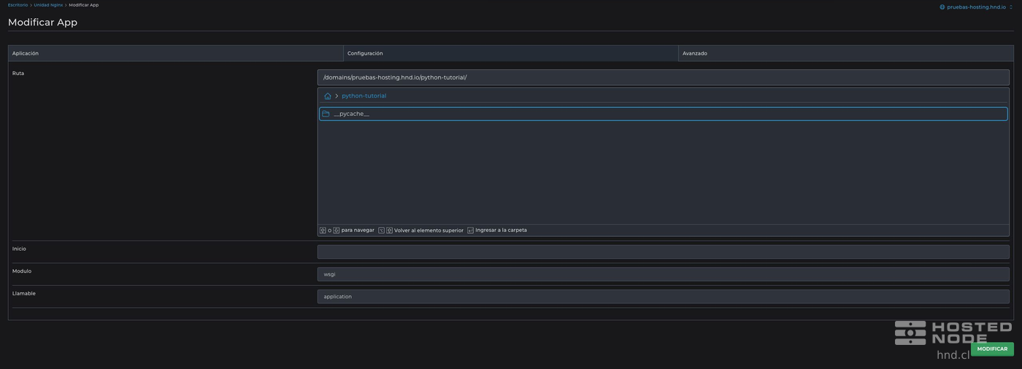1022x369 pixels.
Task: Switch to the Configuración tab
Action: tap(511, 53)
